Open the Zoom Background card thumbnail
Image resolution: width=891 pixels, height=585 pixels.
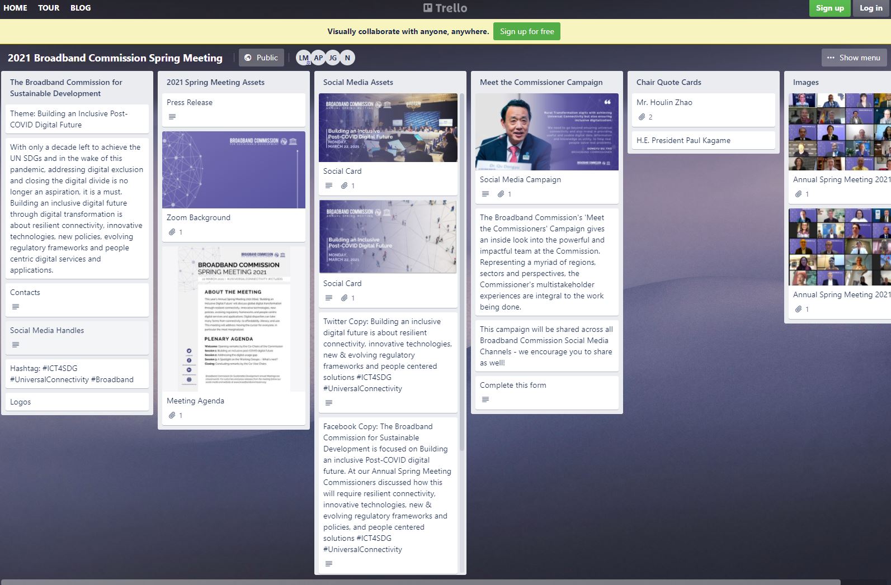click(x=234, y=170)
